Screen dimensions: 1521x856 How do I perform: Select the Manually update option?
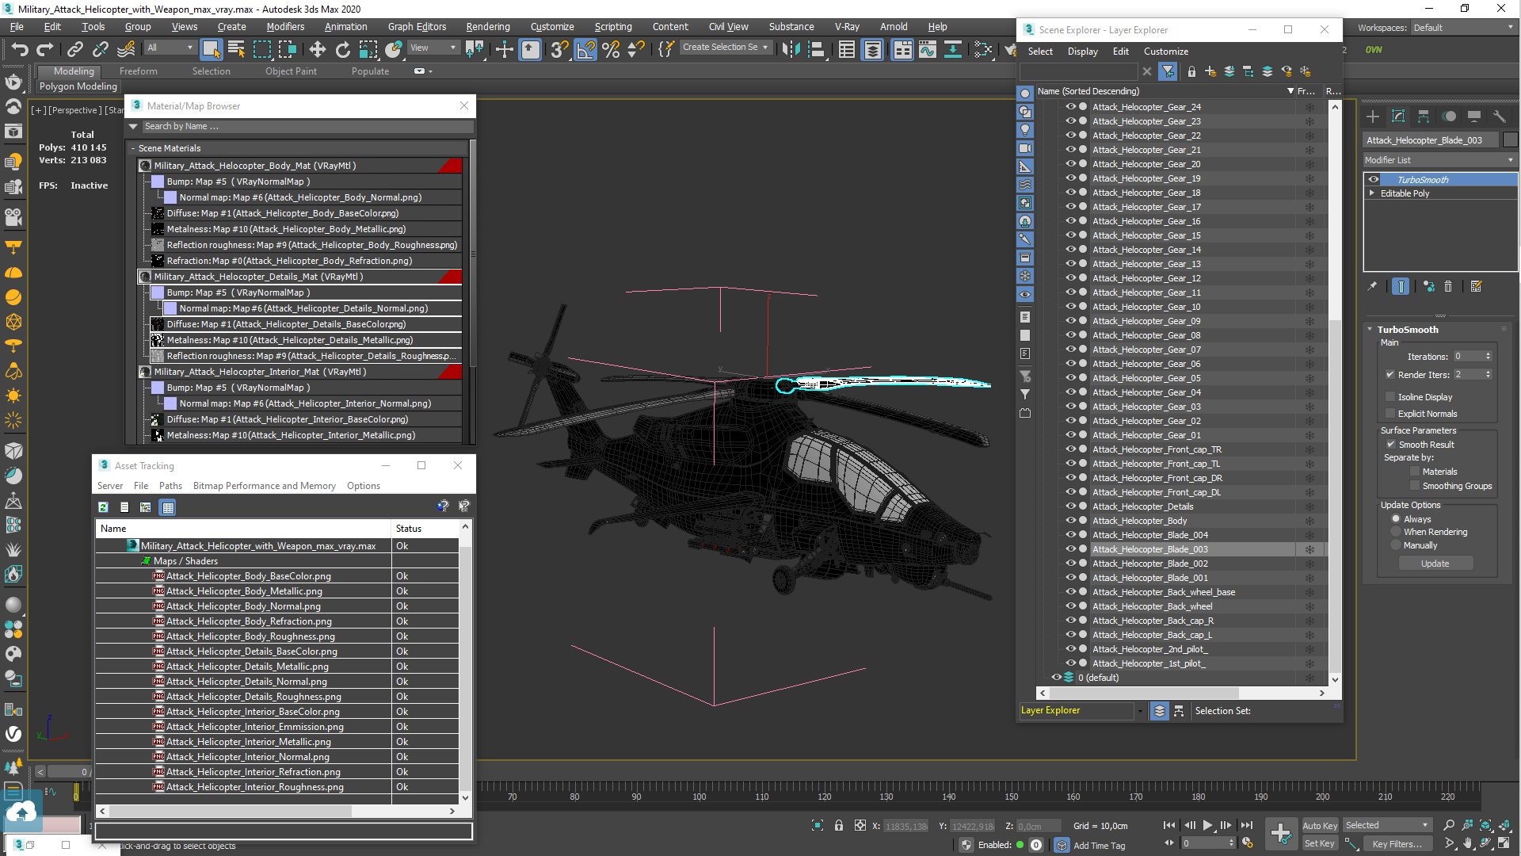pyautogui.click(x=1396, y=545)
